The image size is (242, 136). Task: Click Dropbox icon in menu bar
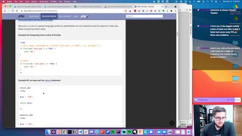(x=163, y=2)
